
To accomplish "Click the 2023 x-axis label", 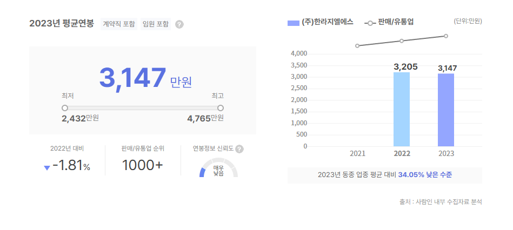I will coord(447,153).
